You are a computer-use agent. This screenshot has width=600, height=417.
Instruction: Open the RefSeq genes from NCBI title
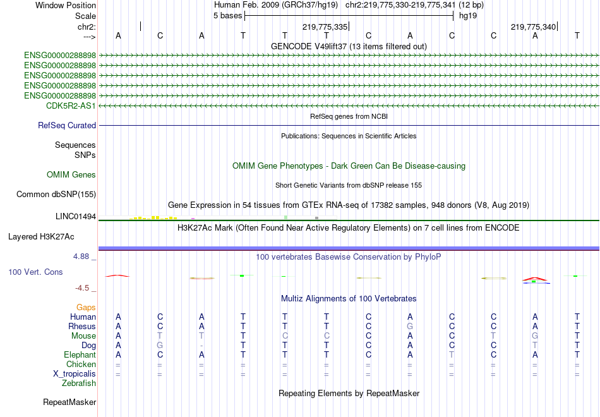click(349, 116)
